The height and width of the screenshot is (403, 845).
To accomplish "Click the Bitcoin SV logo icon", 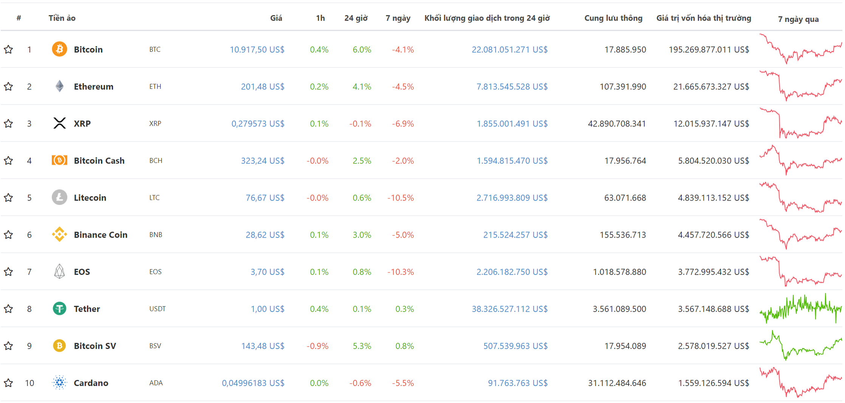I will (x=59, y=346).
